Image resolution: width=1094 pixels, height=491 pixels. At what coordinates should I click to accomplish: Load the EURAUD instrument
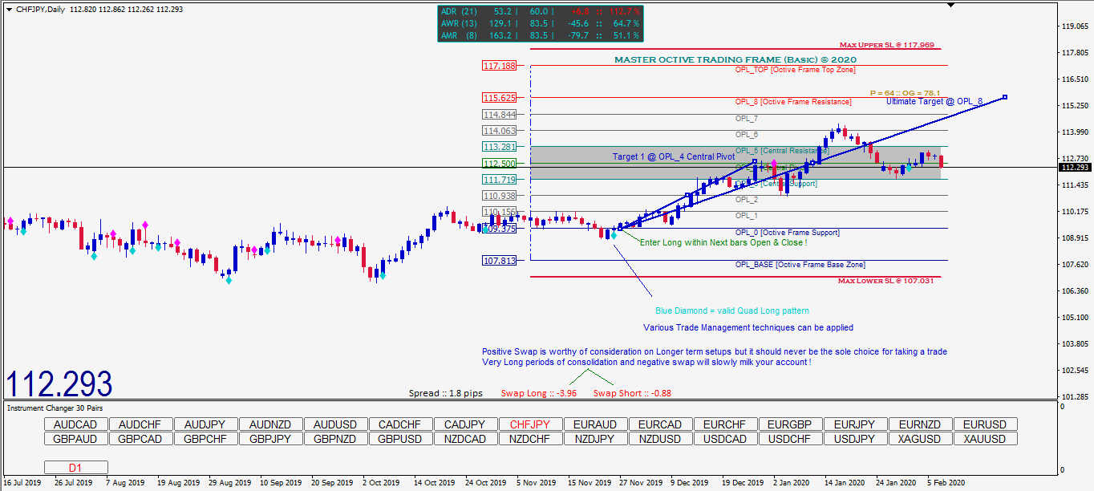(595, 424)
